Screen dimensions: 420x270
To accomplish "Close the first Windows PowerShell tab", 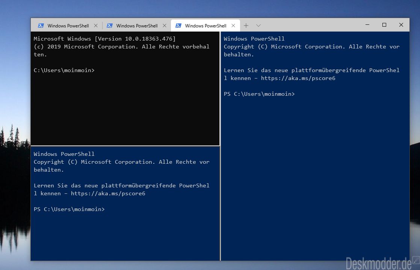I will (x=96, y=26).
